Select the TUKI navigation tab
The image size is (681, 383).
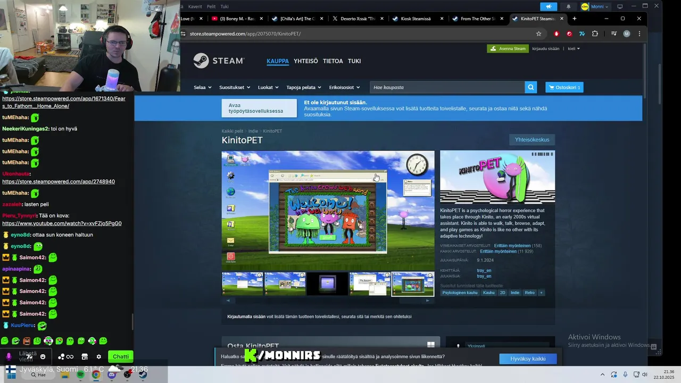pyautogui.click(x=354, y=61)
